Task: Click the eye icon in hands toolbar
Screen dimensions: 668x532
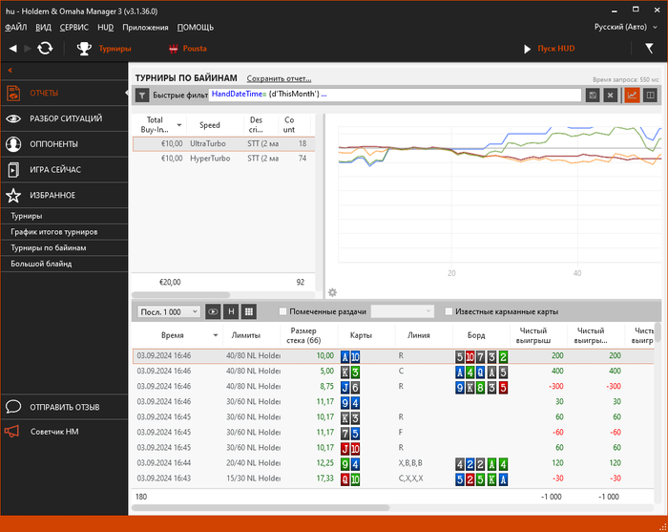Action: tap(213, 311)
